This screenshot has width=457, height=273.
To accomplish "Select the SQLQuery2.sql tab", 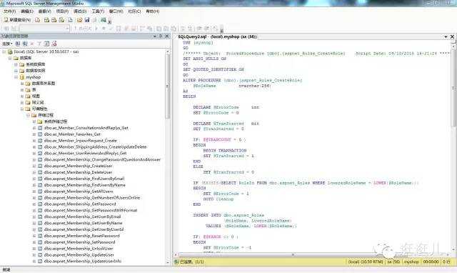I will [217, 36].
